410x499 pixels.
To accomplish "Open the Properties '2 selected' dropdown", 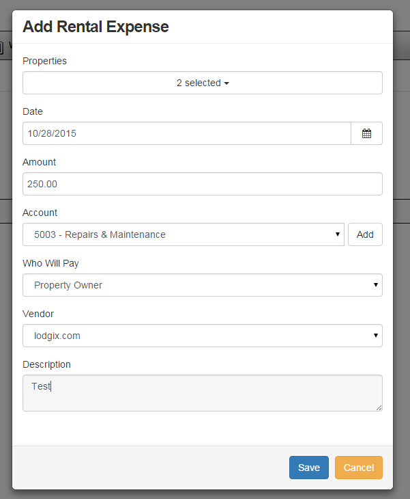I will 203,83.
